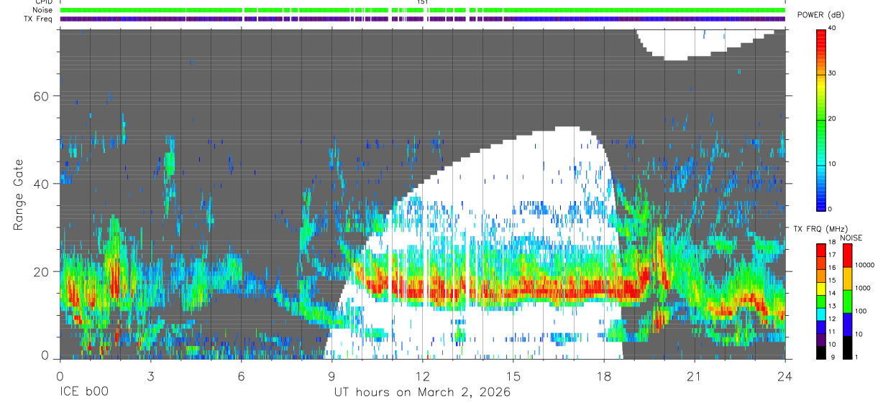
Task: Click the 'TX FRQ (MHz)' legend title
Action: click(x=820, y=229)
